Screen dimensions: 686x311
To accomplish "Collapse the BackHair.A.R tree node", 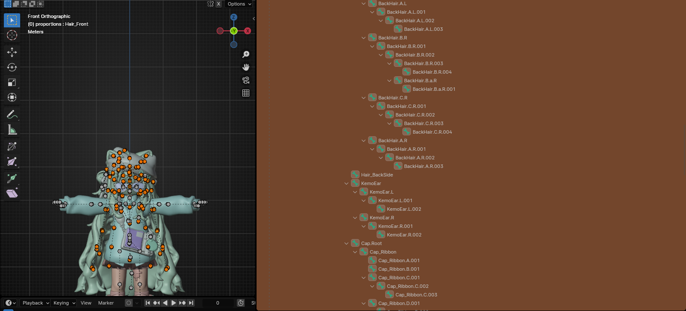I will (364, 141).
